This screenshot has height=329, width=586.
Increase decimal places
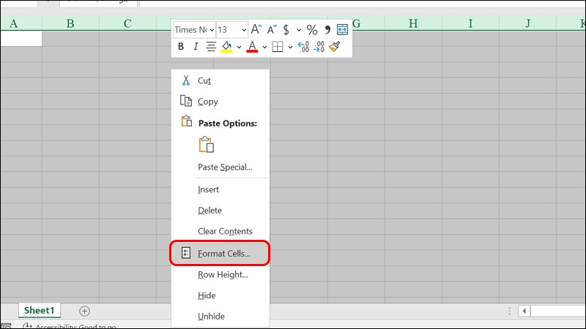(x=303, y=47)
